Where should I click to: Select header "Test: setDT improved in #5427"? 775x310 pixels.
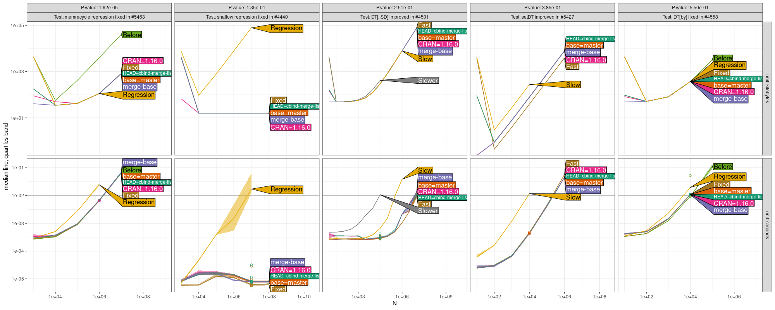tap(542, 17)
